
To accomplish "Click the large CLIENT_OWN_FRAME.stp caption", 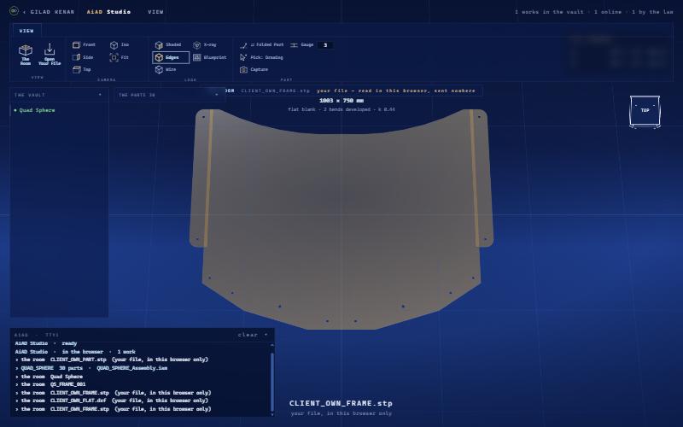I will click(x=341, y=403).
